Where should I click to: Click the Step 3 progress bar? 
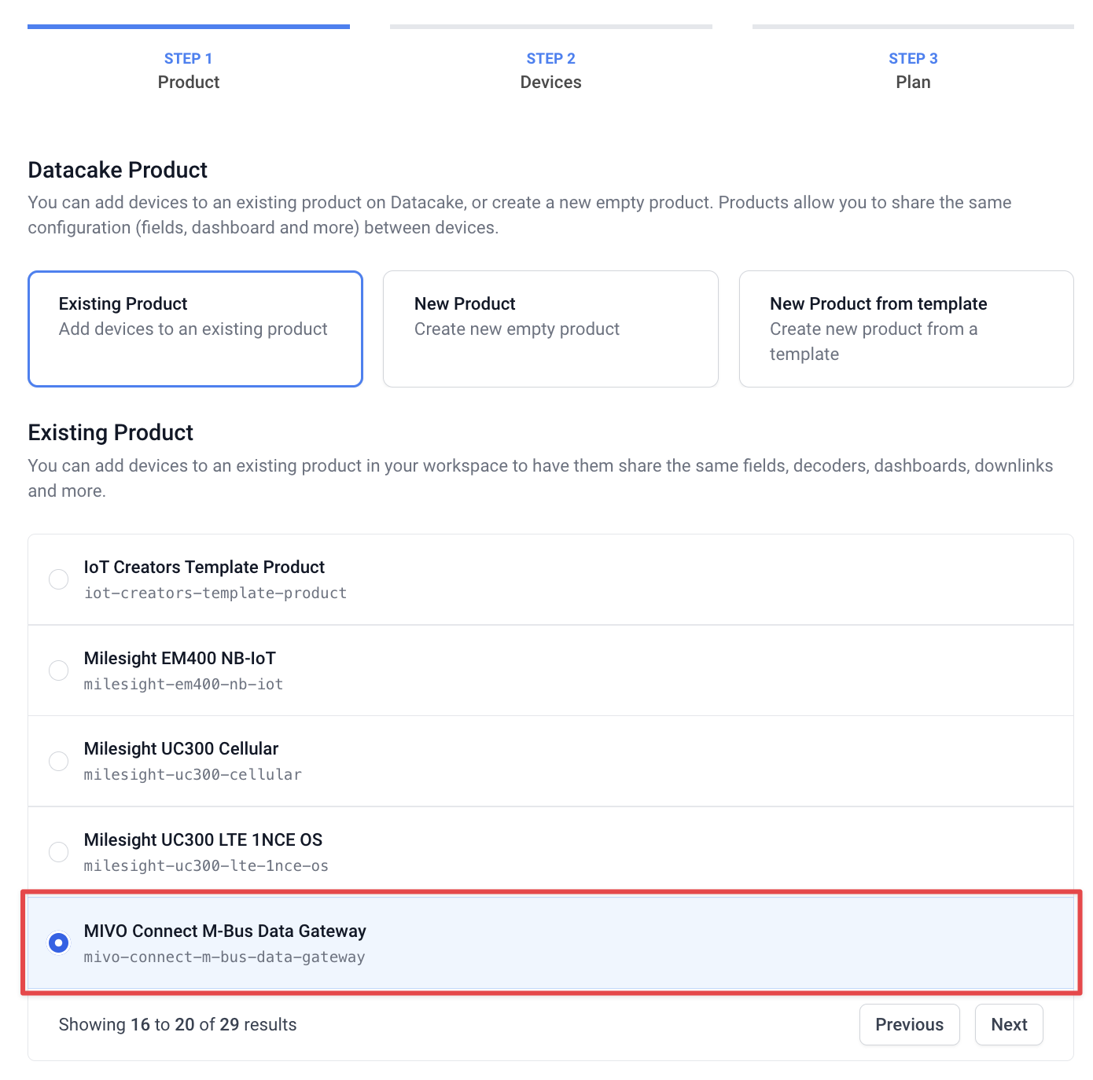[x=913, y=27]
